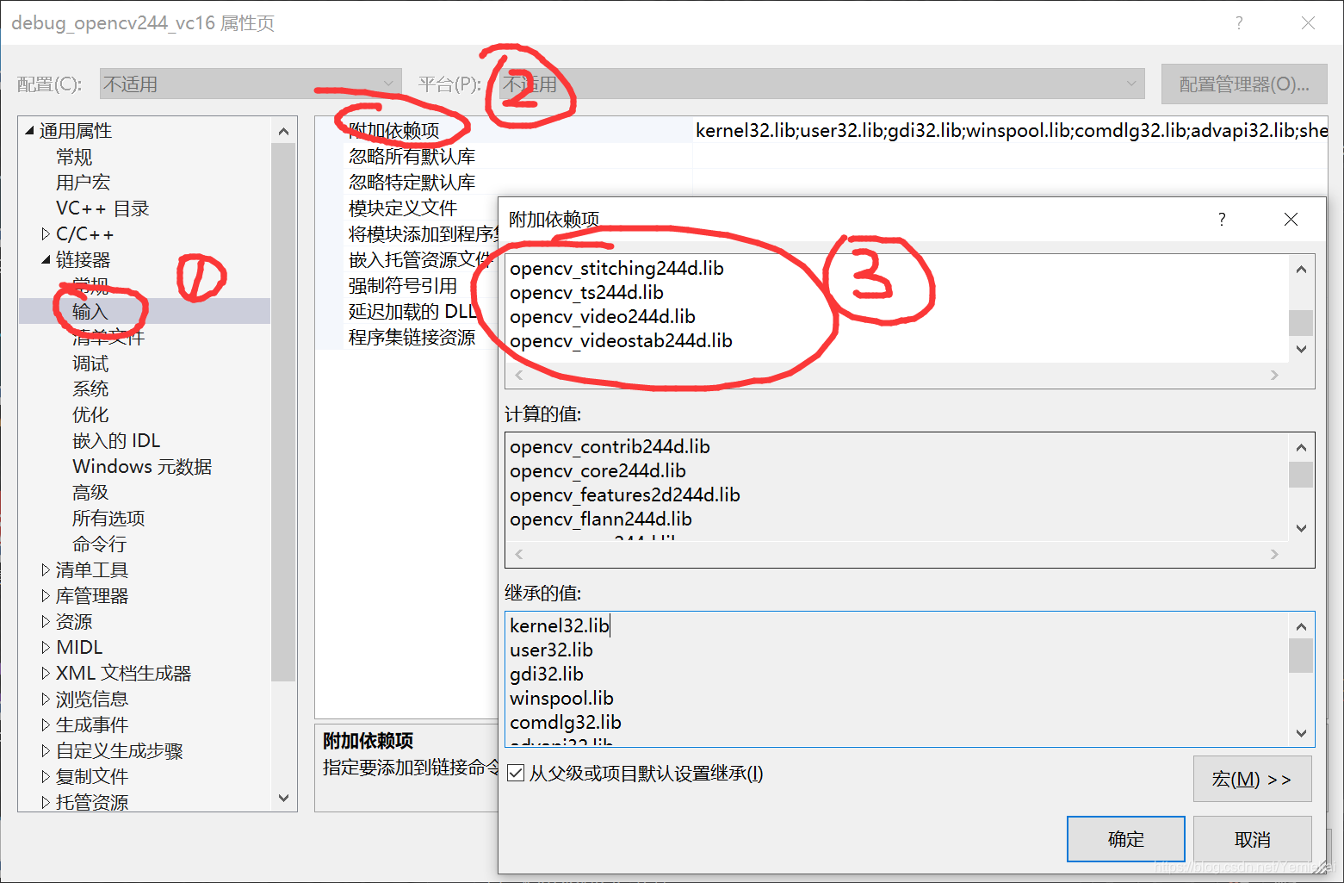The image size is (1344, 883).
Task: Expand the 生成事件 tree node
Action: click(46, 724)
